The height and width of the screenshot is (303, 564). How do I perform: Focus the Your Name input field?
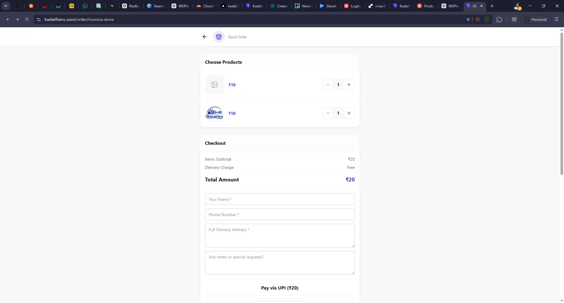pyautogui.click(x=280, y=199)
